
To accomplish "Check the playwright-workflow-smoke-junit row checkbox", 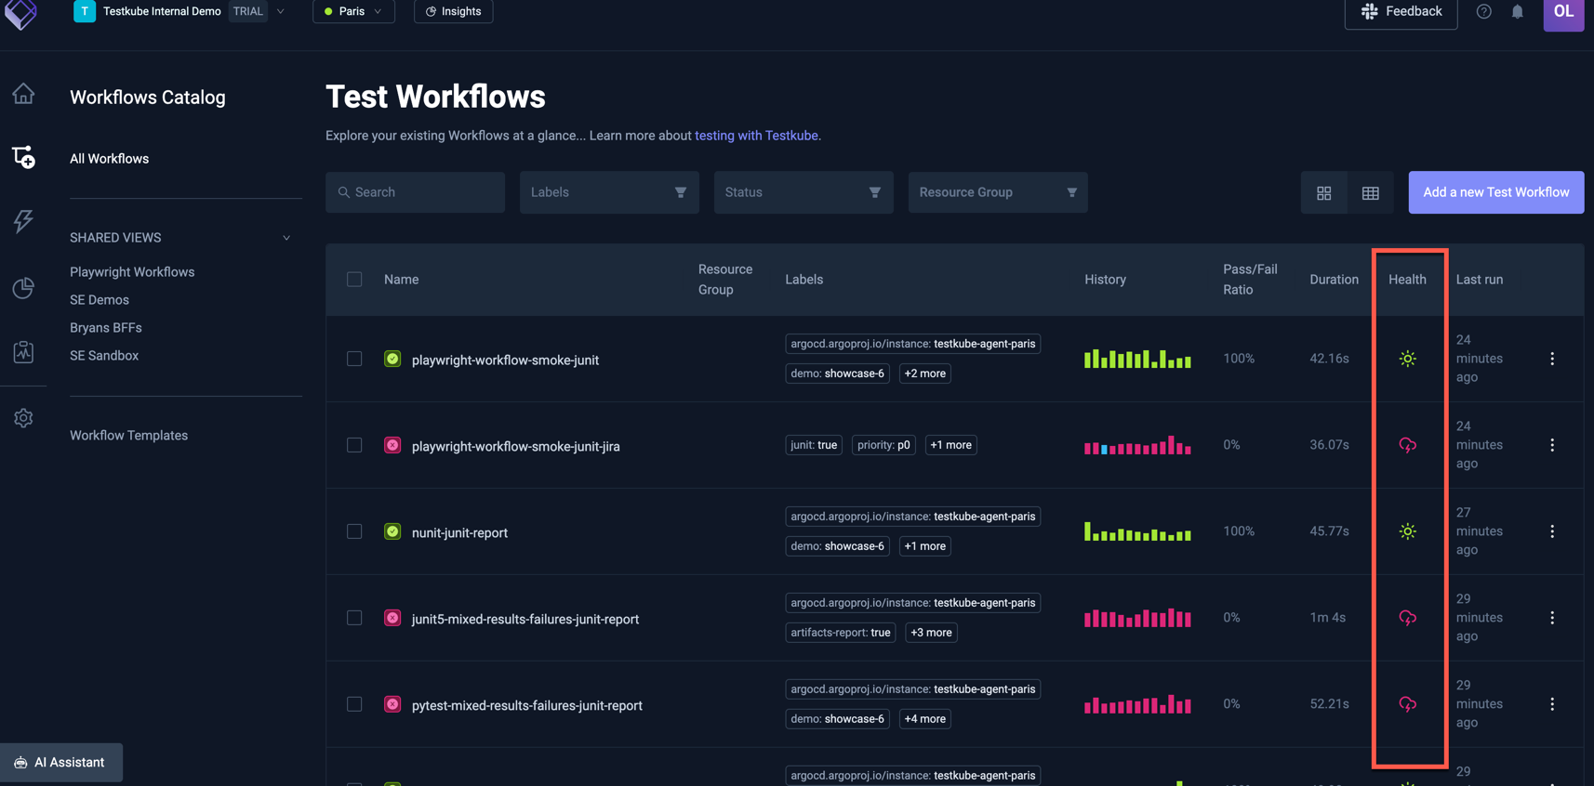I will click(x=354, y=359).
